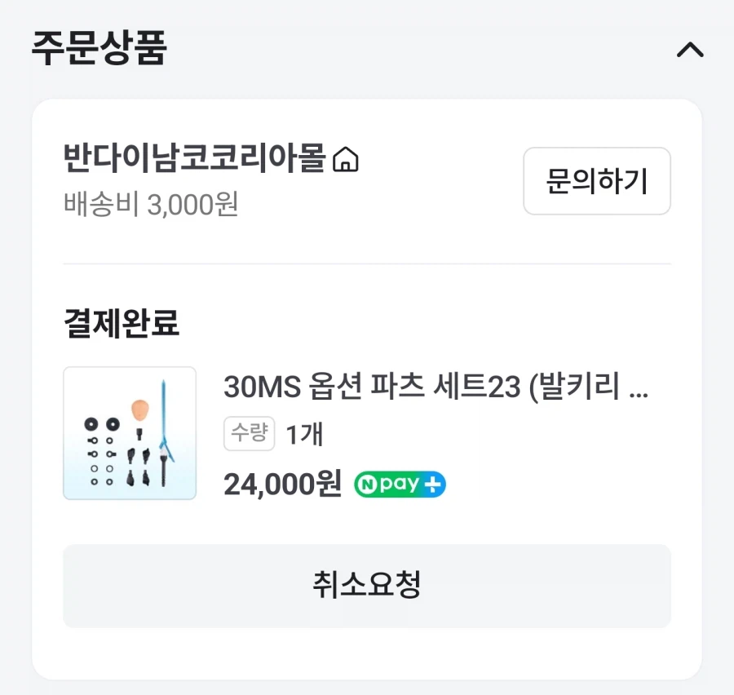Select the N logo inside the Npay badge
This screenshot has width=734, height=695.
pos(369,484)
